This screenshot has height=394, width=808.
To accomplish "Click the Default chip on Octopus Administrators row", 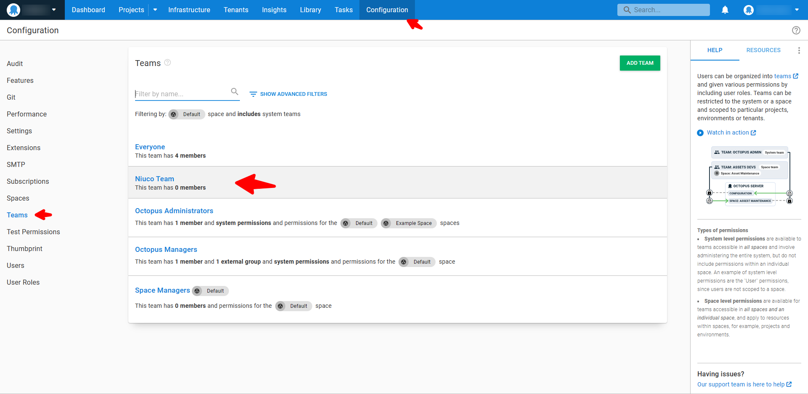I will [359, 223].
